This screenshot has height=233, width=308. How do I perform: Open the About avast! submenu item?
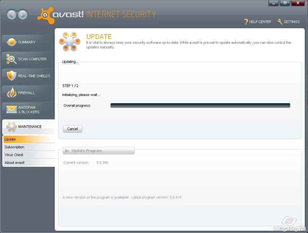(29, 163)
